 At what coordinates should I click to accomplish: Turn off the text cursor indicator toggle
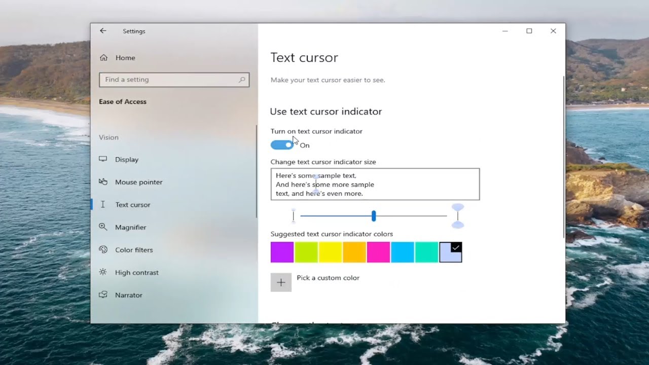(x=282, y=145)
